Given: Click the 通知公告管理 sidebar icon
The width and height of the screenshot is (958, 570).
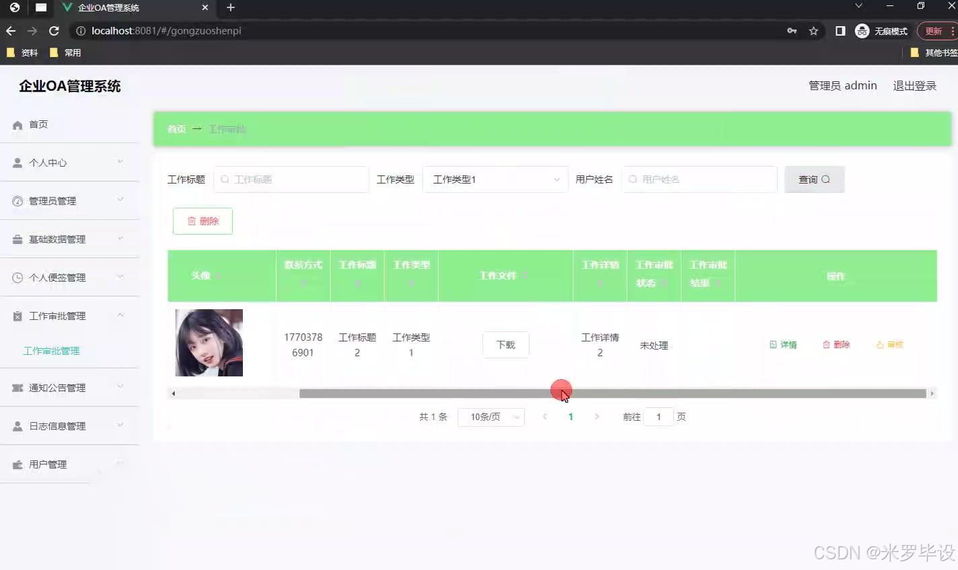Looking at the screenshot, I should [x=17, y=387].
